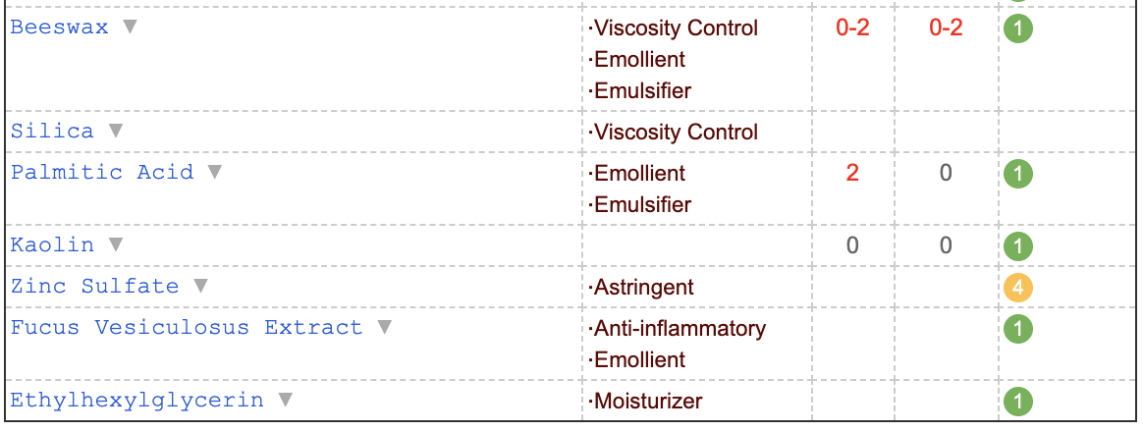Click the green rating badge for Palmitic Acid
Image resolution: width=1143 pixels, height=432 pixels.
pyautogui.click(x=1017, y=174)
